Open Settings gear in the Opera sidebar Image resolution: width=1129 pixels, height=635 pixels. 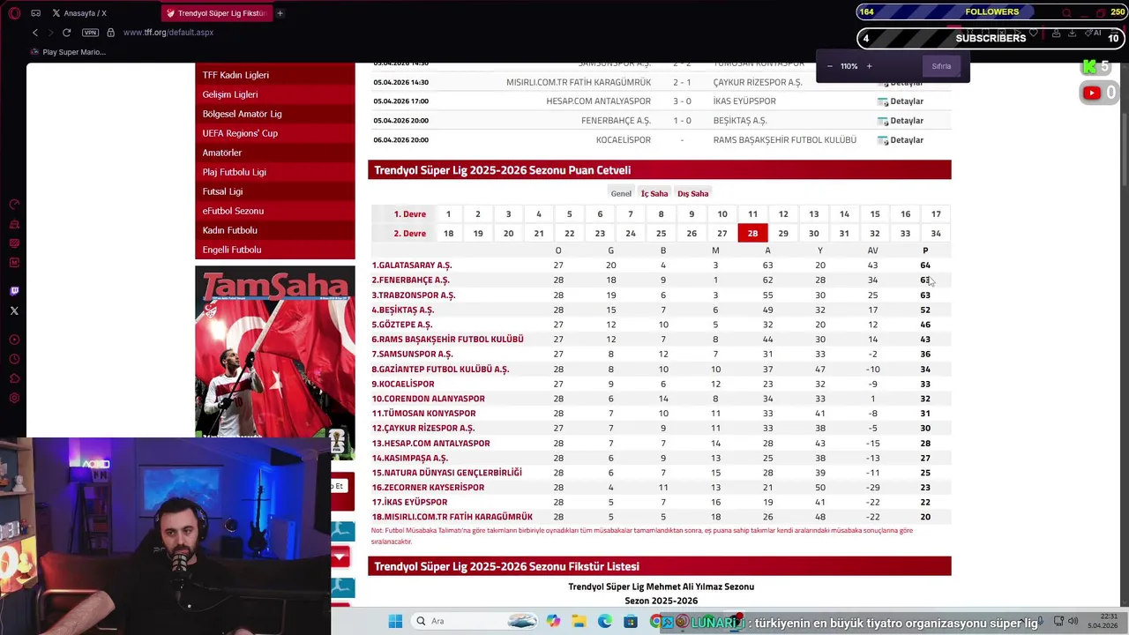click(x=14, y=398)
